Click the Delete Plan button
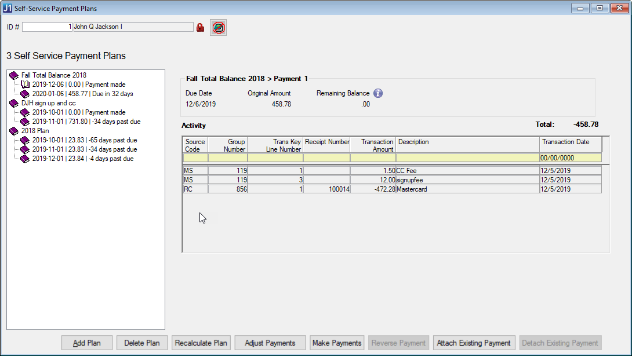 (x=142, y=343)
